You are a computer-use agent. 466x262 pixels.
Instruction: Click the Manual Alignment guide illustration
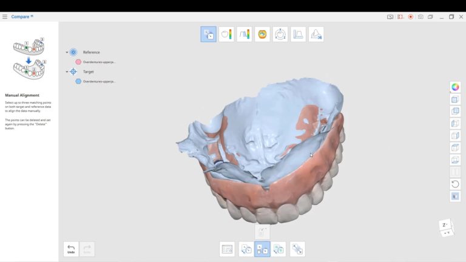29,58
